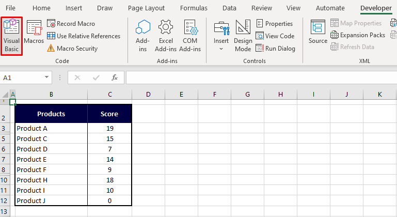This screenshot has height=217, width=397.
Task: Select the Product F cell
Action: 51,169
